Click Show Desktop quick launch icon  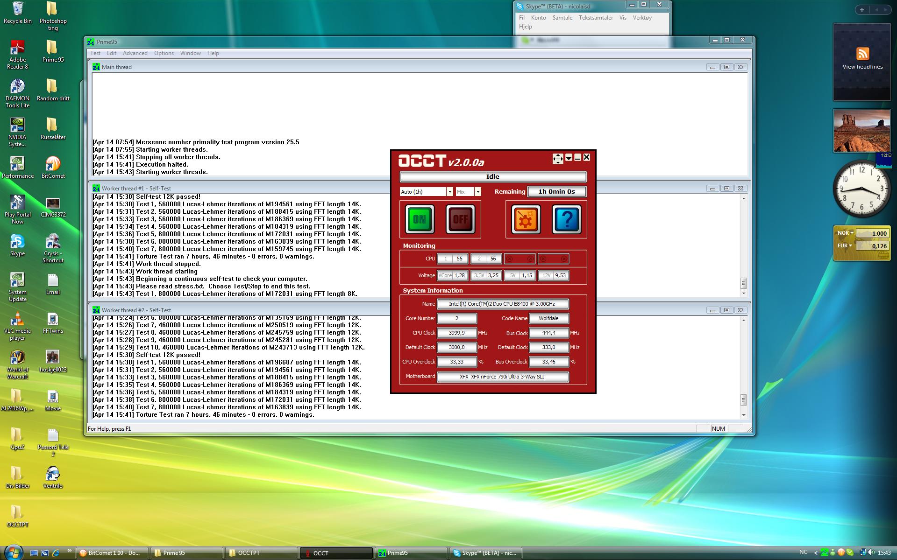[34, 553]
